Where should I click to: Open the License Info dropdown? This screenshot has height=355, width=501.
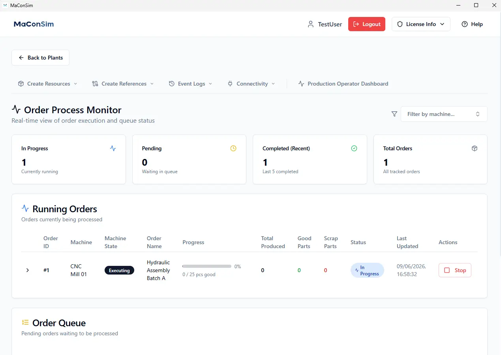point(421,24)
